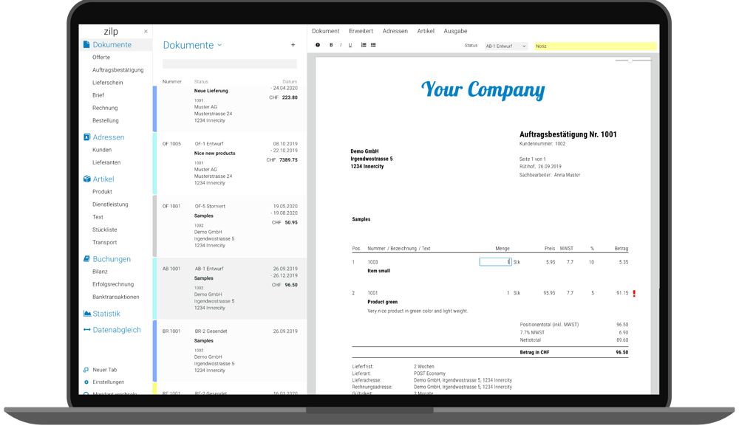Toggle bold text formatting
739x434 pixels.
331,46
